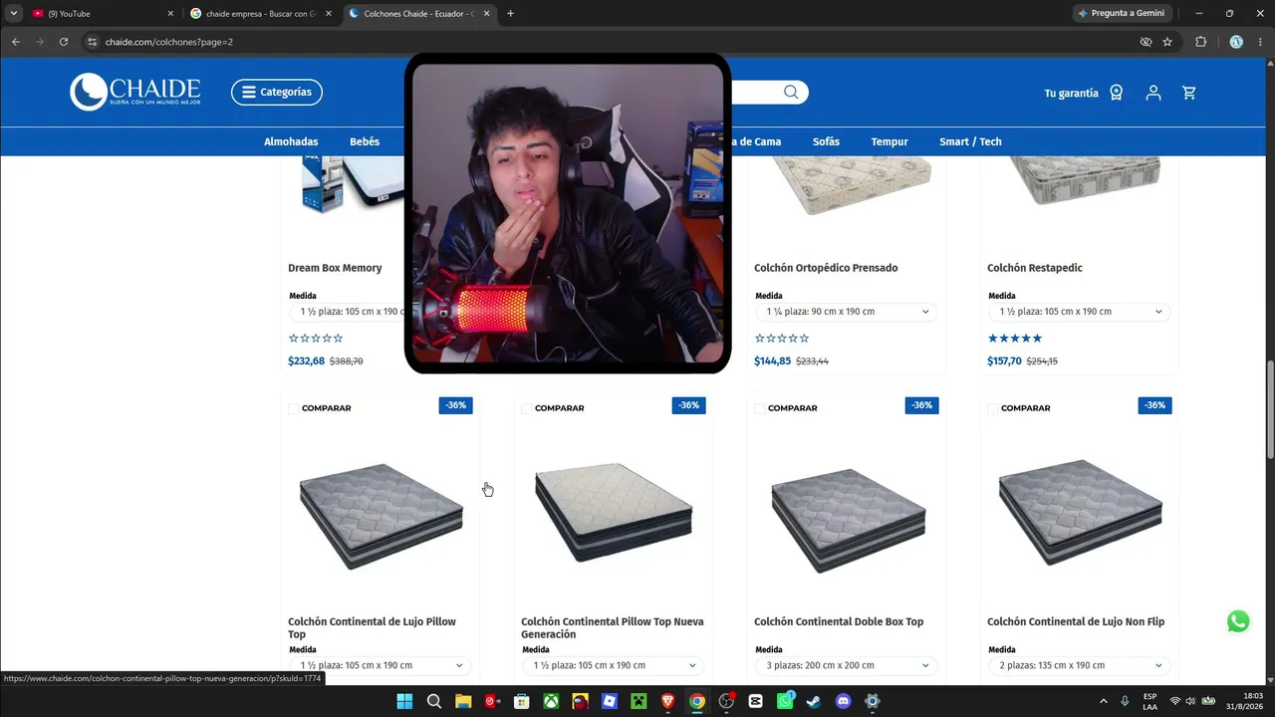Open File Explorer from the taskbar

tap(463, 701)
